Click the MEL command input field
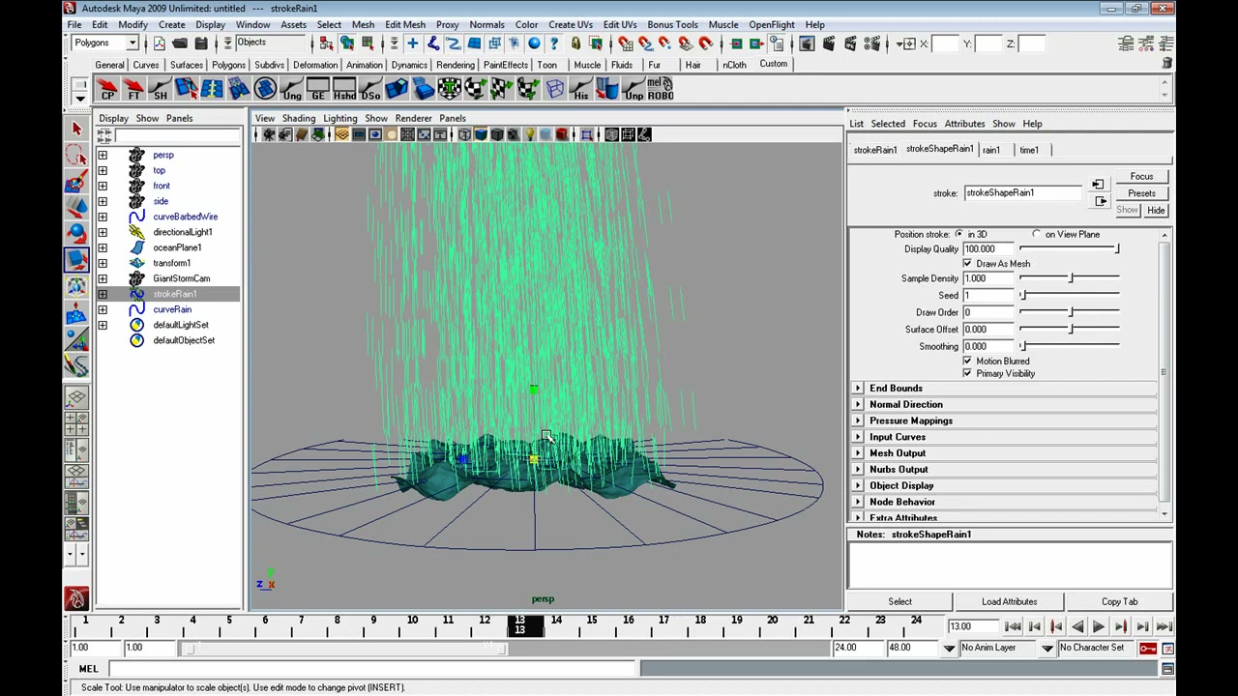1238x696 pixels. click(372, 669)
